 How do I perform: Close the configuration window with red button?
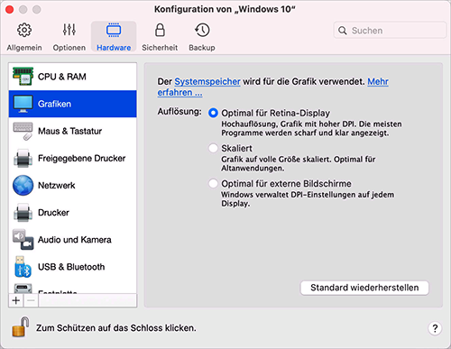coord(10,10)
